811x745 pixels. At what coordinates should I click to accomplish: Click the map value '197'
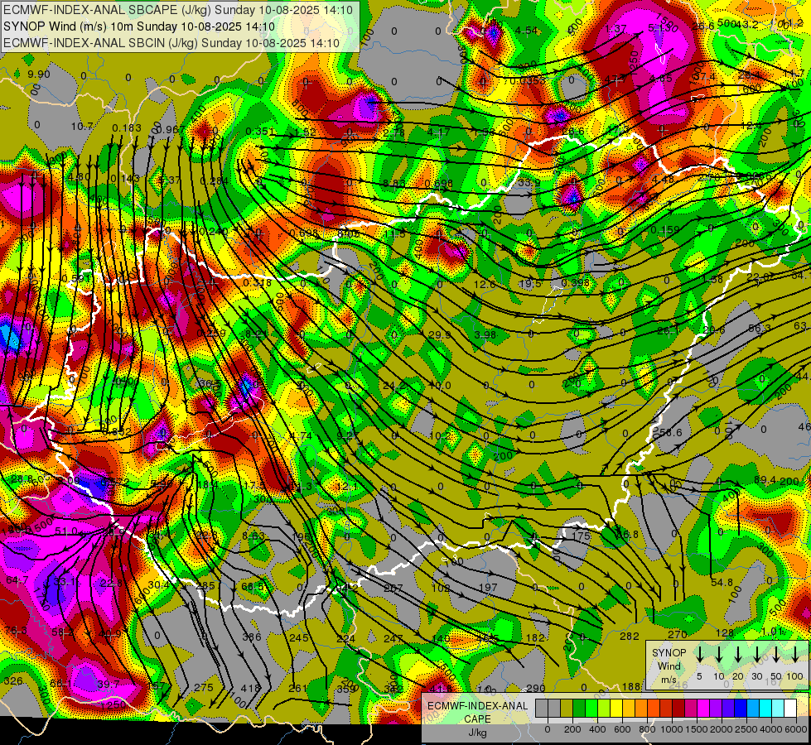pos(488,588)
